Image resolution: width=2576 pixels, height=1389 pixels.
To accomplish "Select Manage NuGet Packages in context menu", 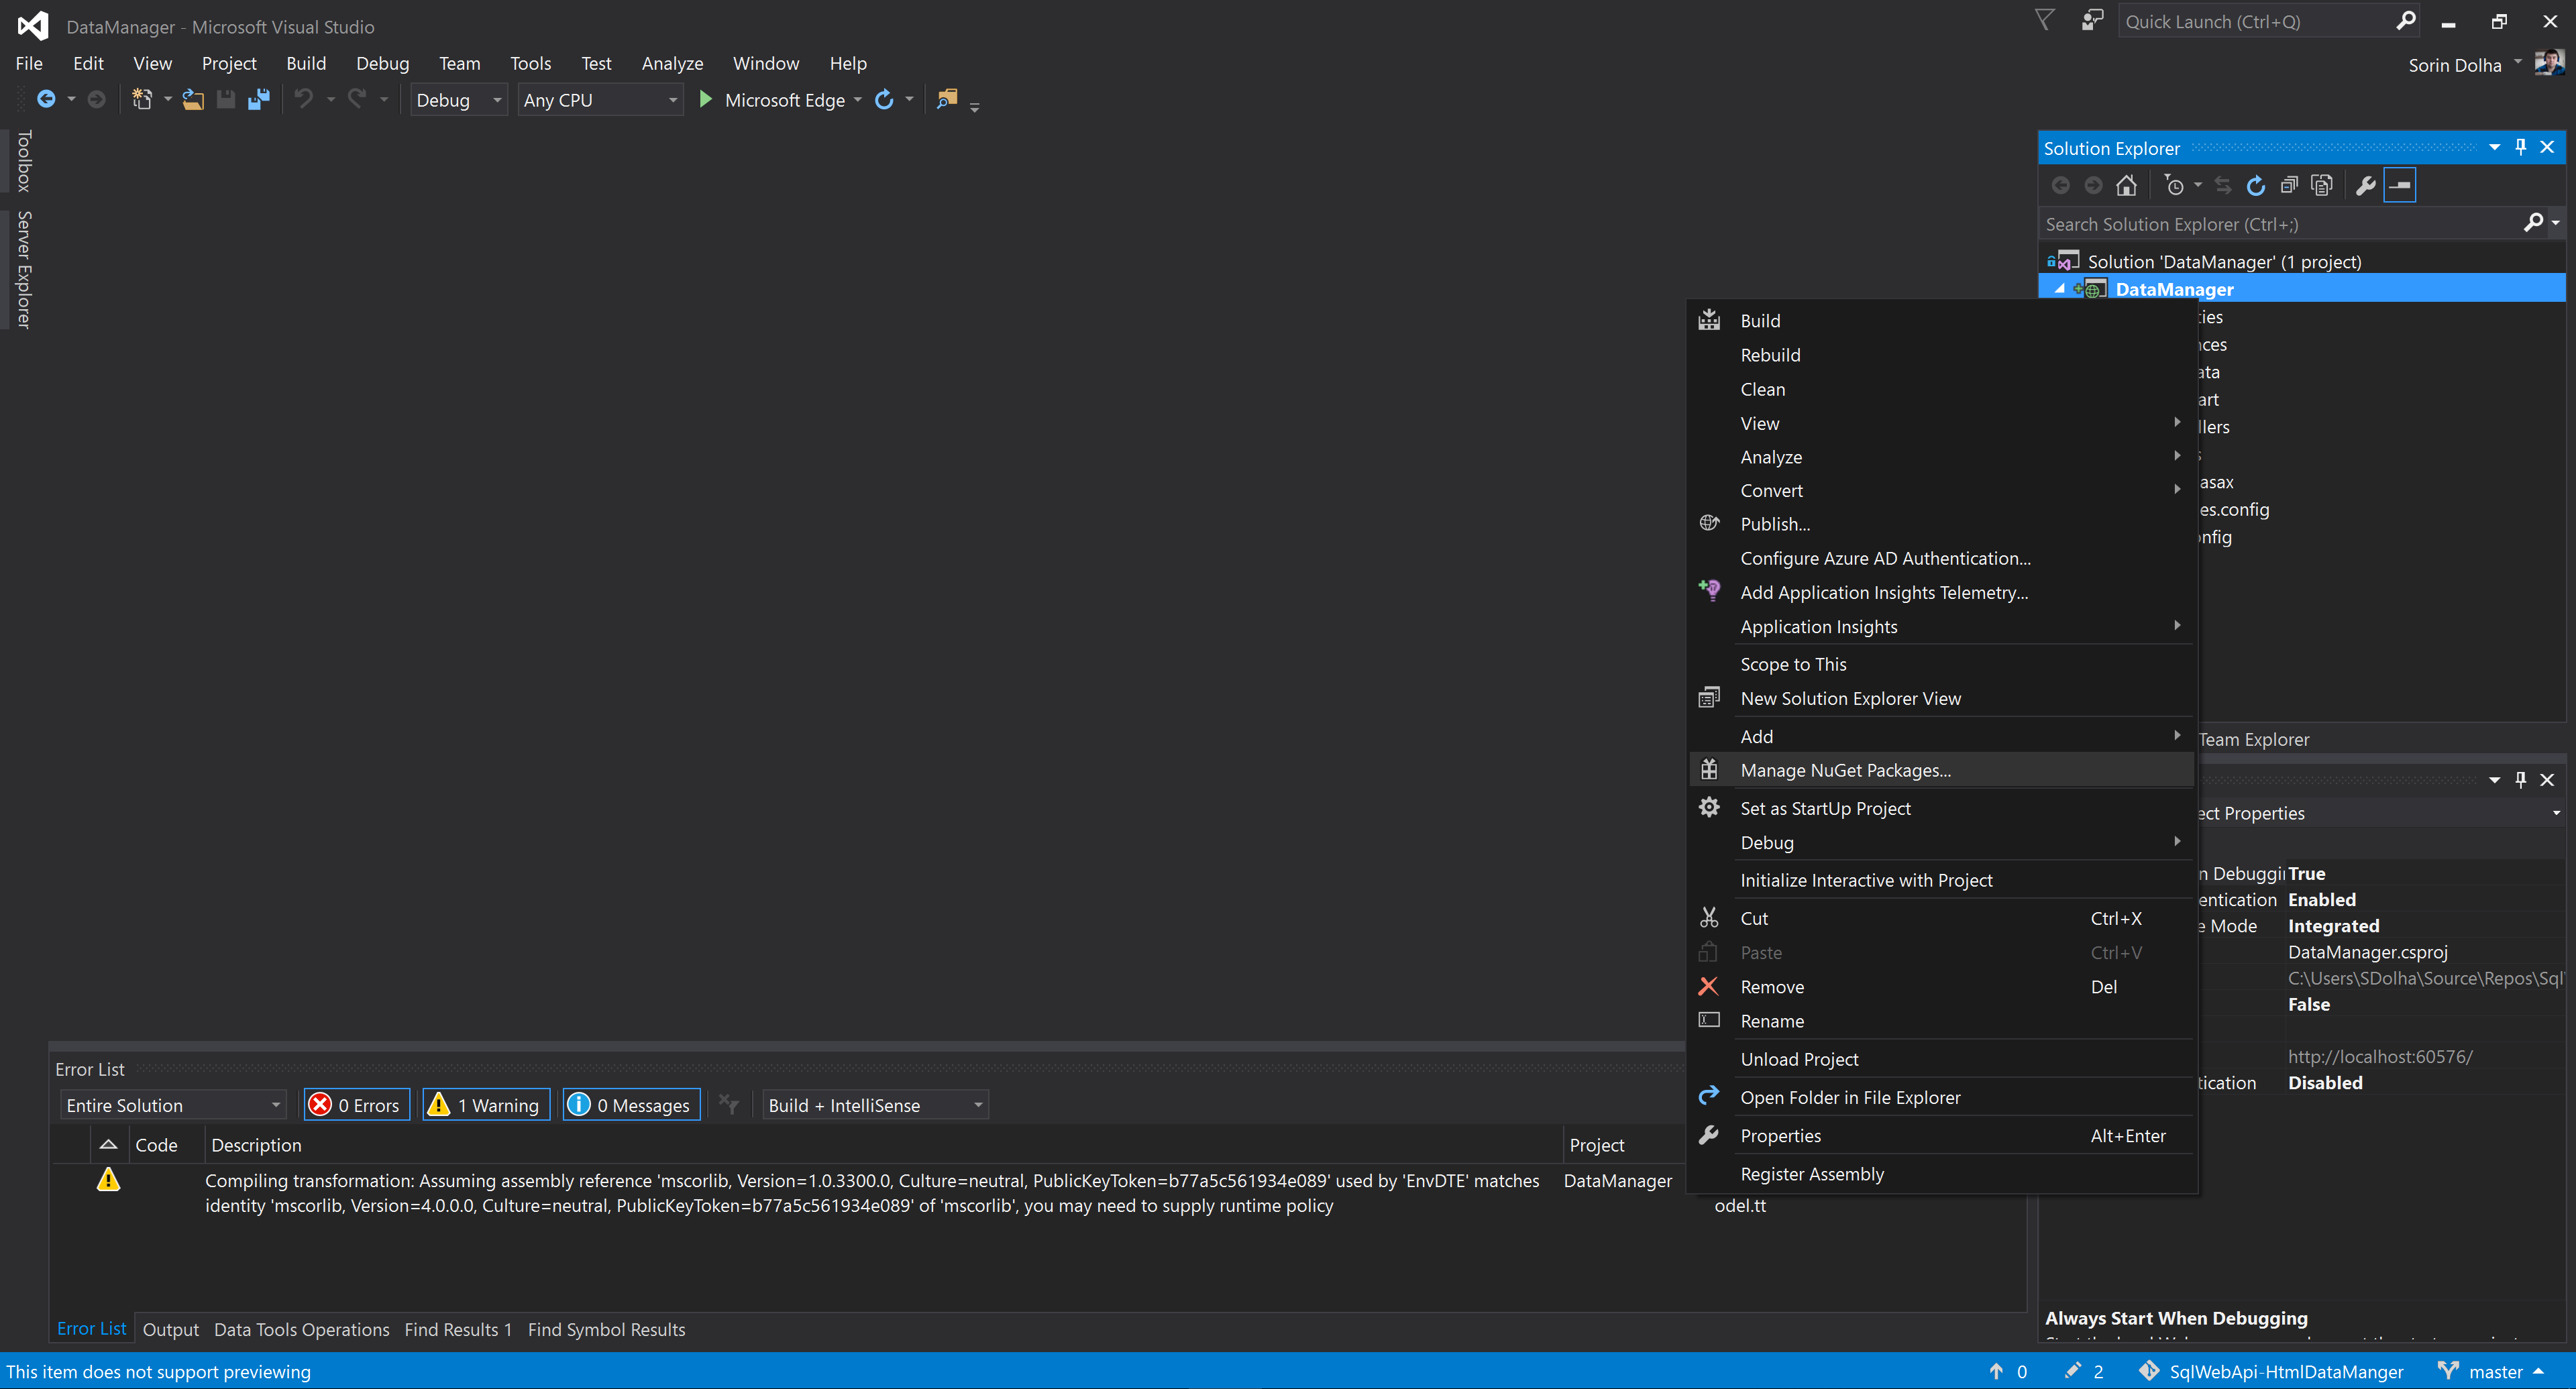I will coord(1845,770).
